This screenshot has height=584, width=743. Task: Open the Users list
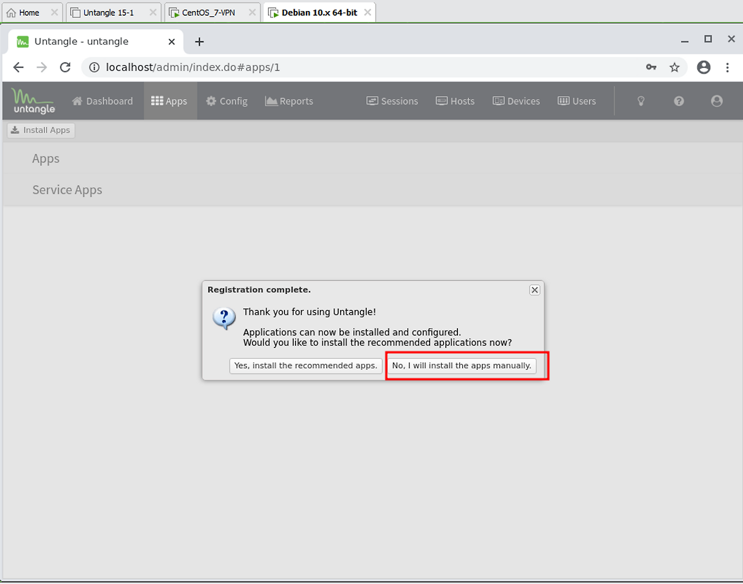[576, 101]
